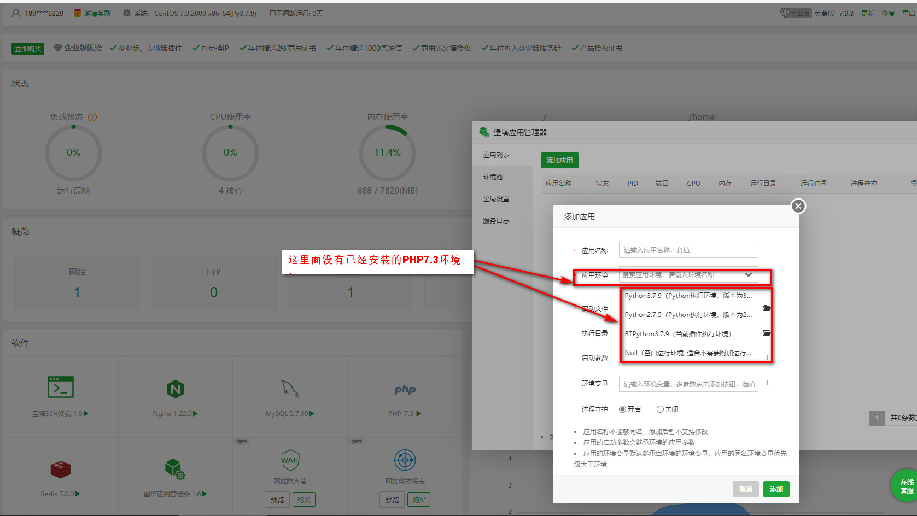This screenshot has width=917, height=516.
Task: Click the folder icon for 启动文件 field
Action: (767, 308)
